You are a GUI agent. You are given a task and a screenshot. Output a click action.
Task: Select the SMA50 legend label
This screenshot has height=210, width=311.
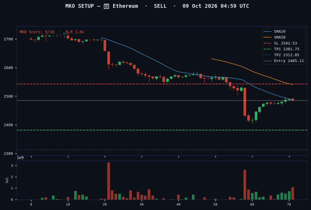tap(280, 37)
